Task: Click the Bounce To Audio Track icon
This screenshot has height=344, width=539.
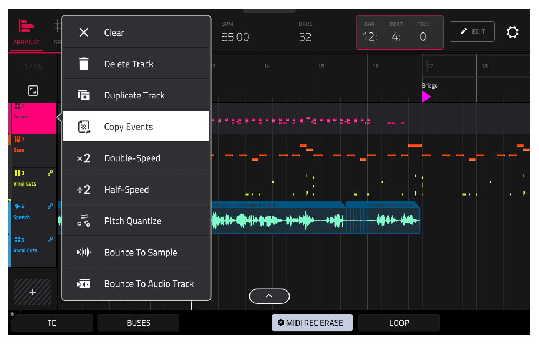Action: 83,284
